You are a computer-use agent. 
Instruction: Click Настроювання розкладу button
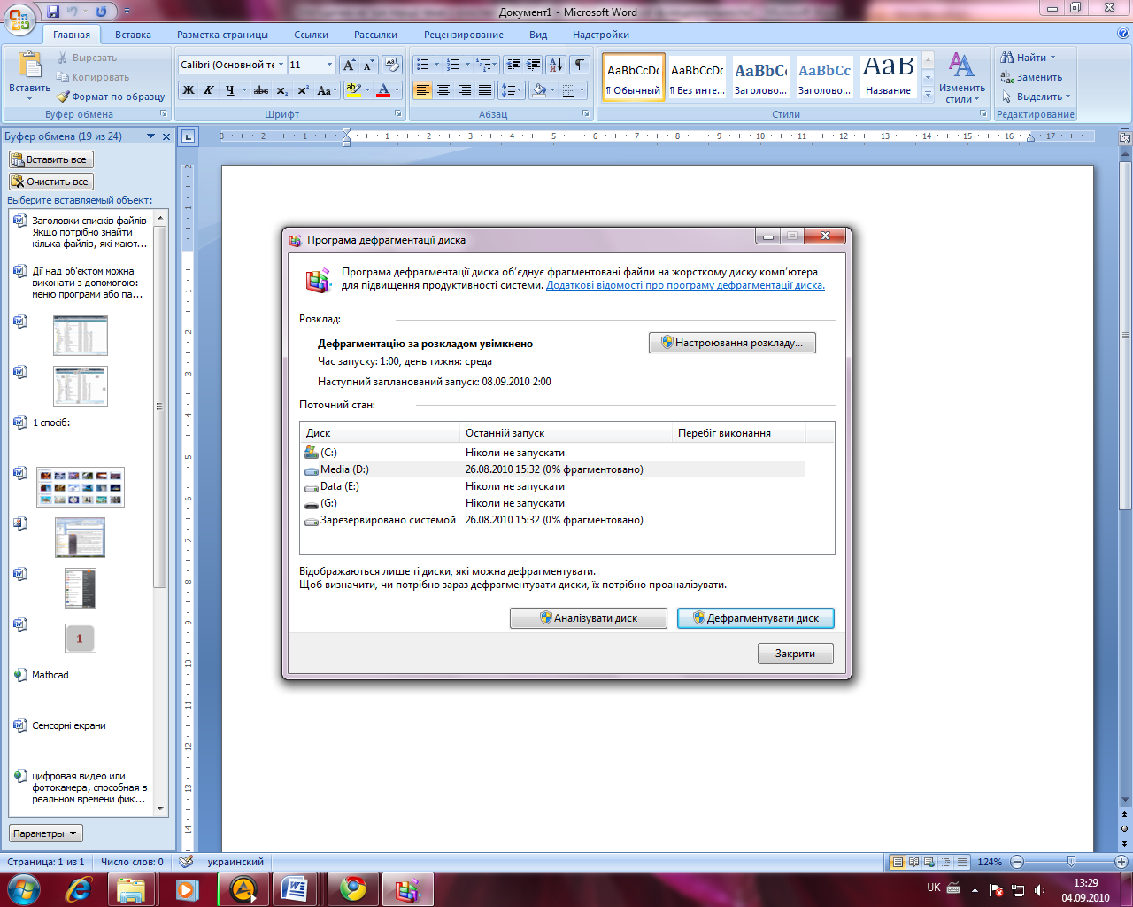[732, 343]
